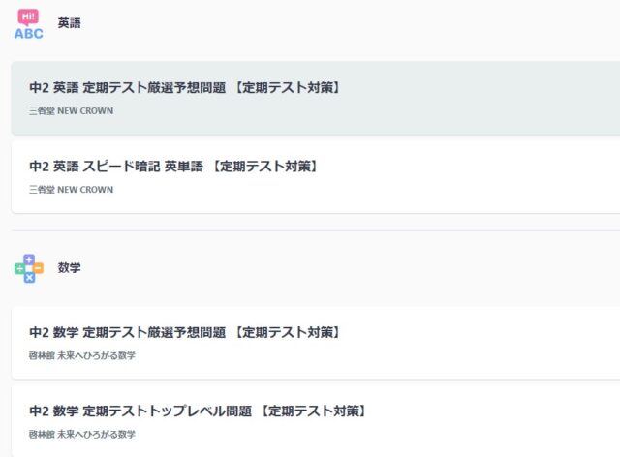Image resolution: width=620 pixels, height=457 pixels.
Task: Click 啓林館 subtitle under 数学 厳選予想問題
Action: click(x=82, y=355)
